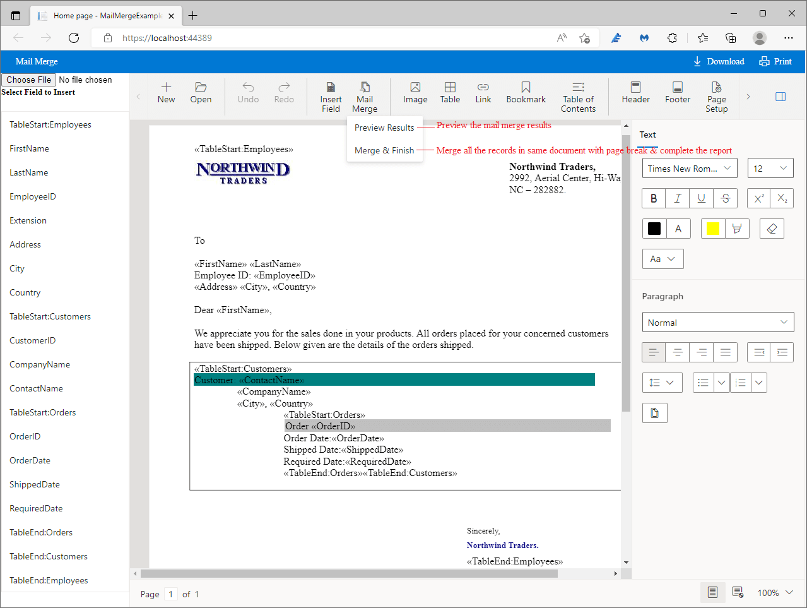This screenshot has width=807, height=608.
Task: Toggle bold formatting in the Text panel
Action: click(653, 198)
